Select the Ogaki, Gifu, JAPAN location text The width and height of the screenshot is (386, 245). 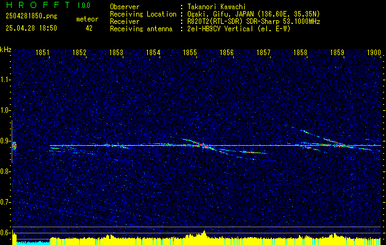253,14
